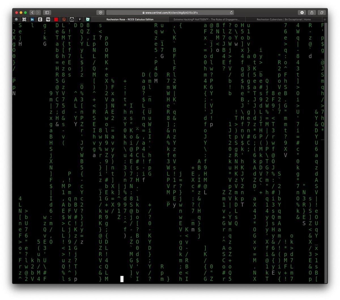Add a new tab with the plus button
Viewport: 340px width, 300px height.
pos(325,20)
